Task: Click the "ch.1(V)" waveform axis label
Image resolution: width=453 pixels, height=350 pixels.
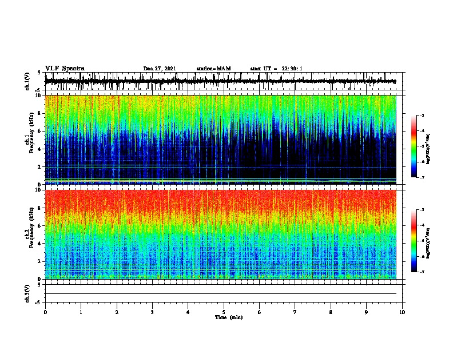Action: tap(27, 81)
